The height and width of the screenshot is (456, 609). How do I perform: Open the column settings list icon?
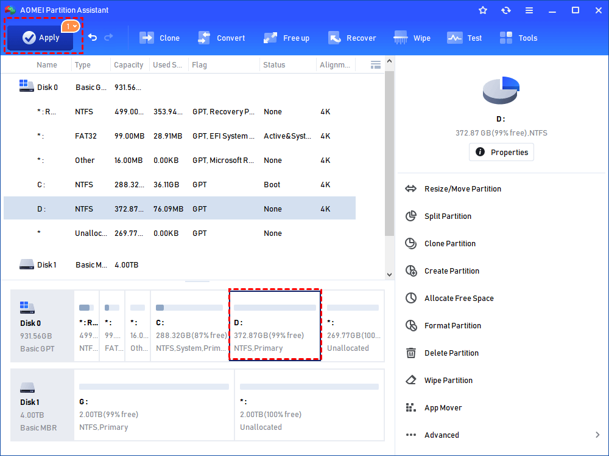click(x=376, y=65)
